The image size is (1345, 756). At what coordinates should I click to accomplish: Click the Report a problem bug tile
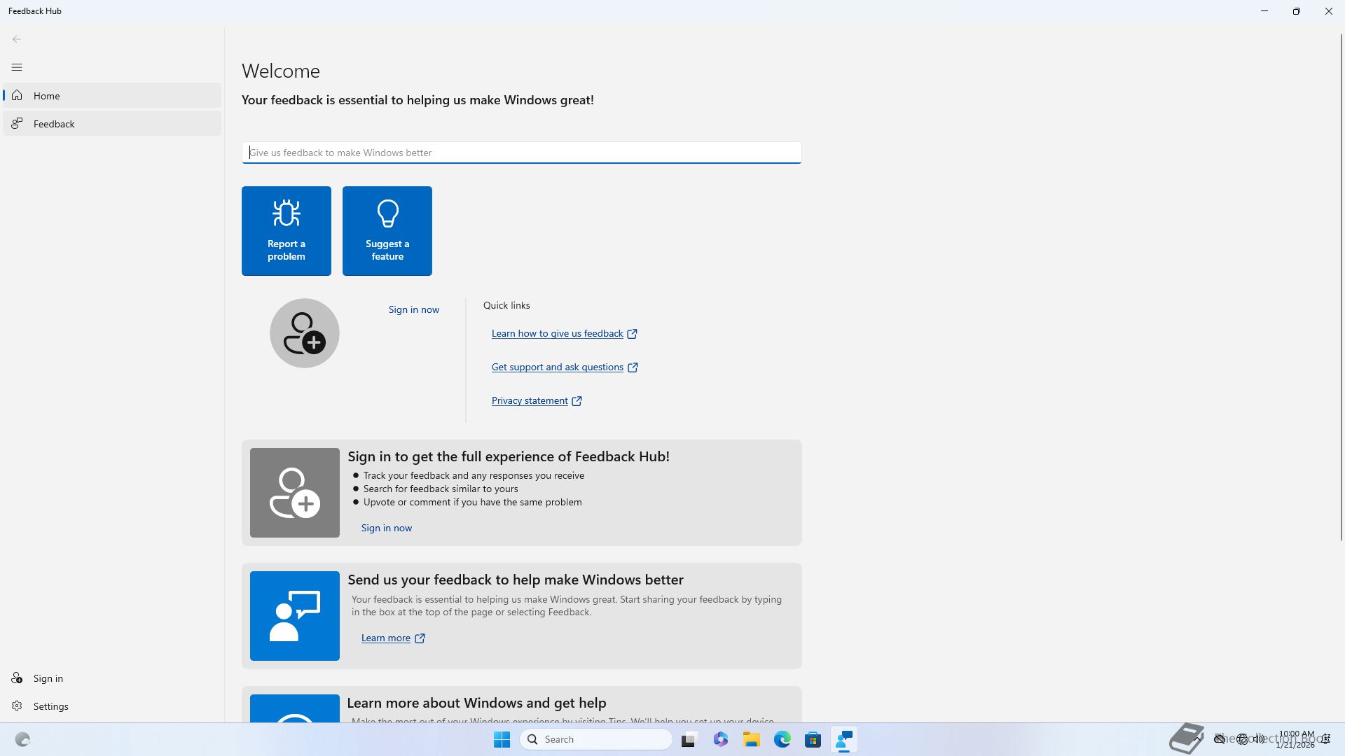pyautogui.click(x=286, y=230)
